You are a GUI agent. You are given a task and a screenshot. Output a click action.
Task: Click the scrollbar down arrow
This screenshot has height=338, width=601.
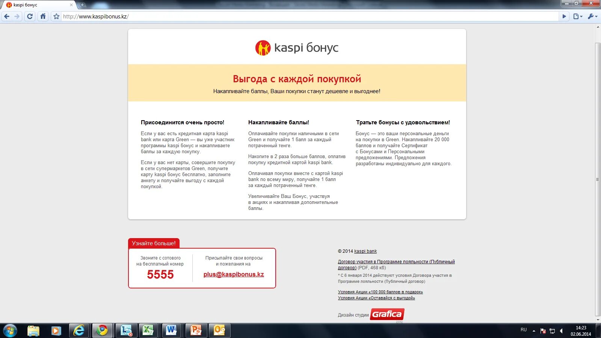598,320
